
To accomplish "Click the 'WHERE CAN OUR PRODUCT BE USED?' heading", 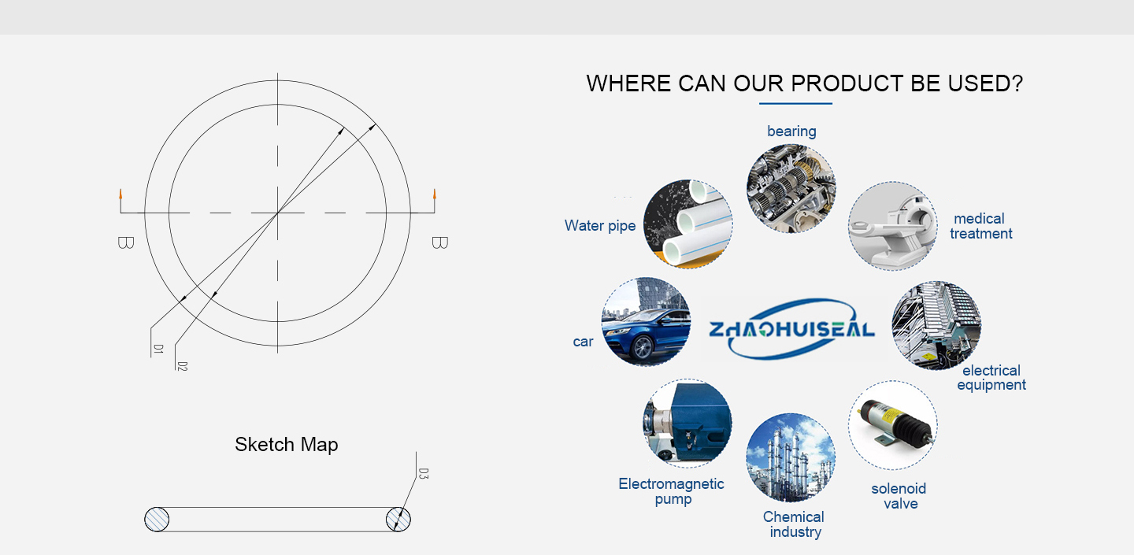I will coord(804,83).
